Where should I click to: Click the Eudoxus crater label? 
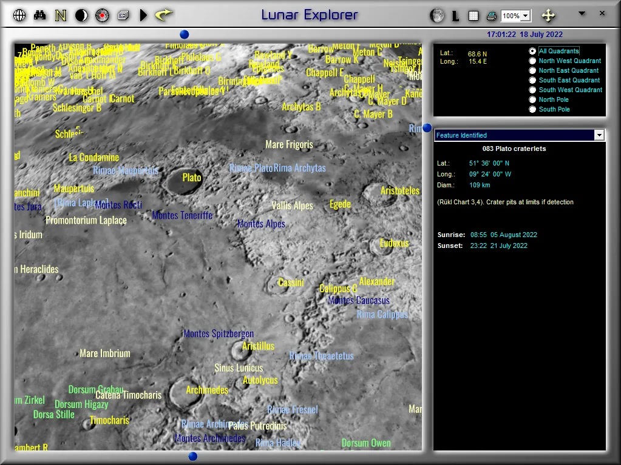(x=394, y=243)
